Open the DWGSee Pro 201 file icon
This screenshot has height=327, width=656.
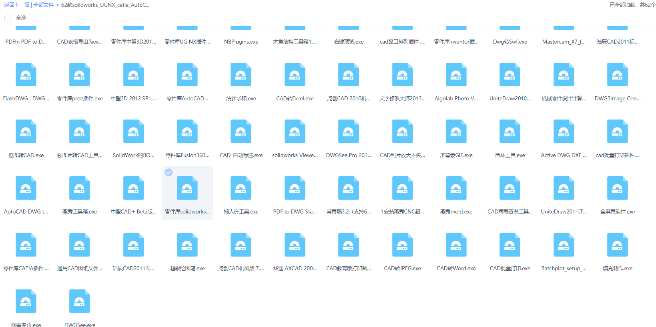click(349, 131)
